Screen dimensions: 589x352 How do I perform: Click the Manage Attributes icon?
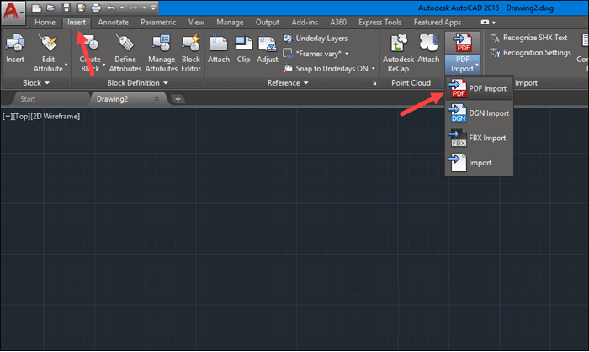point(161,49)
